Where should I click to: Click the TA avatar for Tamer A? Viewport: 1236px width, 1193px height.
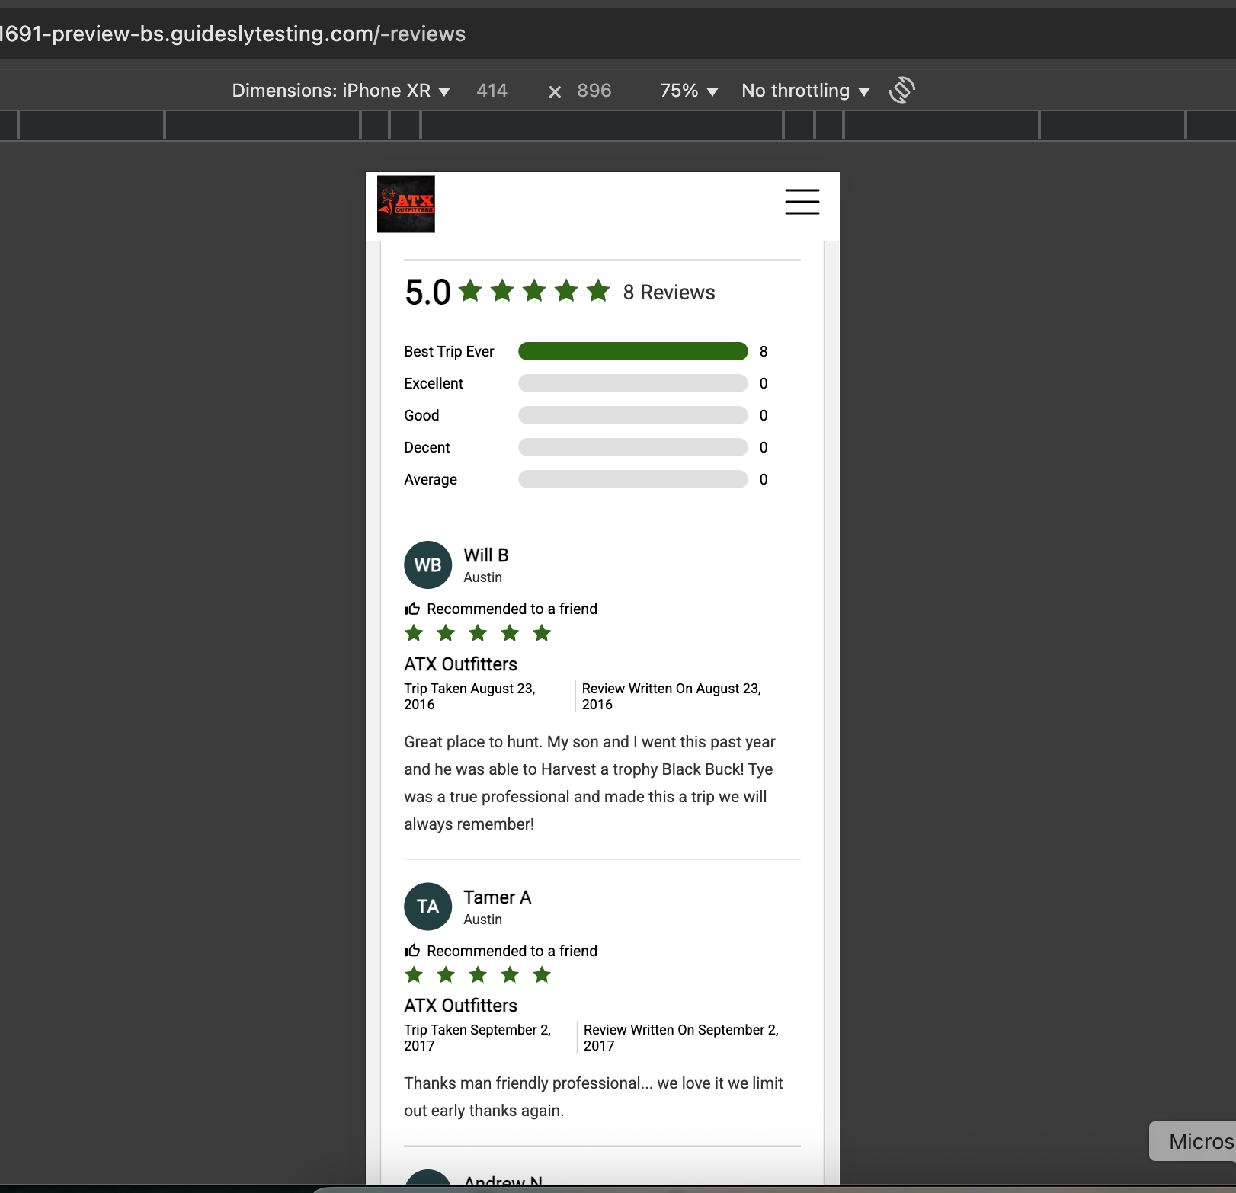coord(427,907)
